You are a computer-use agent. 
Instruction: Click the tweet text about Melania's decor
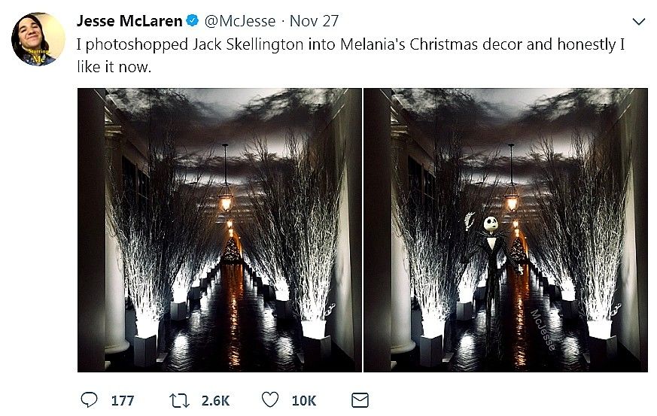click(351, 55)
